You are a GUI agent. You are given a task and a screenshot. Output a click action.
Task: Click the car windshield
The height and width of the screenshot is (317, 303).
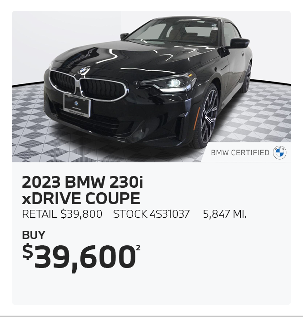point(174,32)
